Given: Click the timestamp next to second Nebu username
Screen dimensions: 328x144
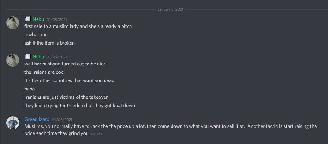Looking at the screenshot, I should coord(57,57).
